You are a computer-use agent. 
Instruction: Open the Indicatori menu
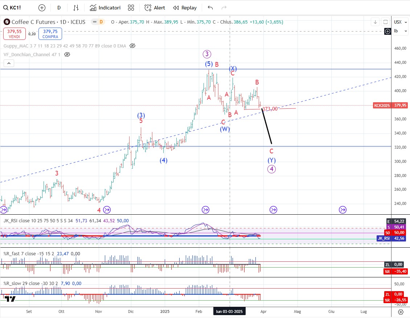105,8
